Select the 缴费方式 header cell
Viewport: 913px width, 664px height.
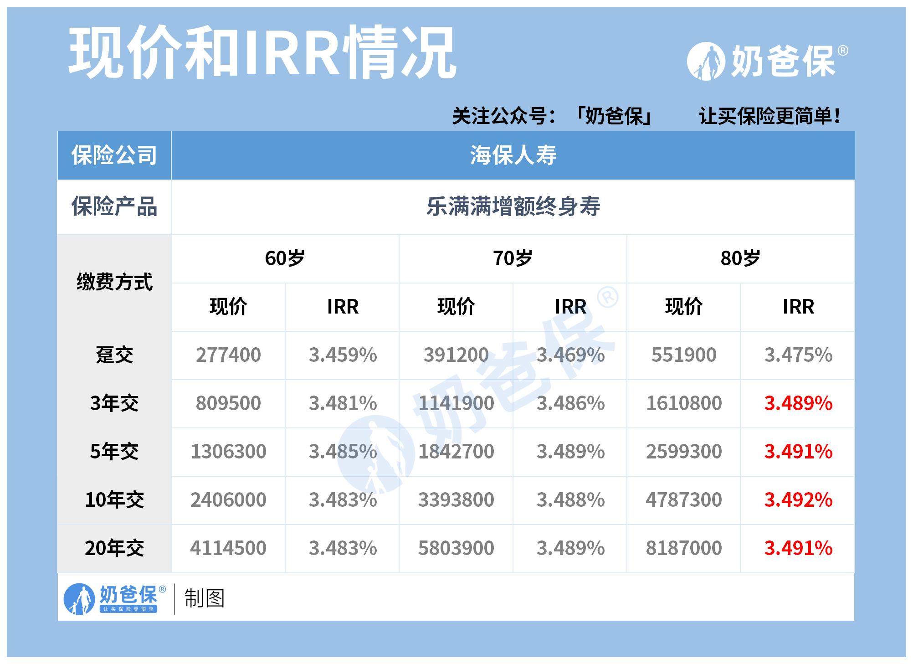pos(114,282)
